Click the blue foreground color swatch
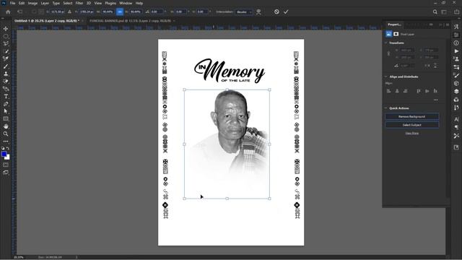The height and width of the screenshot is (260, 462). click(4, 154)
